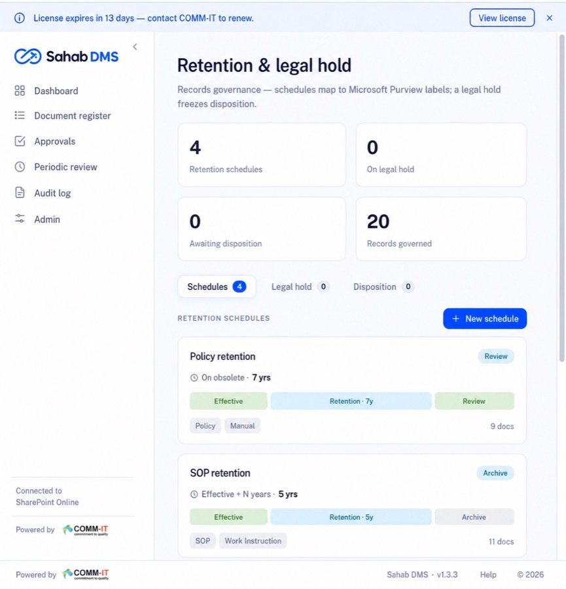Click the Approvals checkmark icon
566x589 pixels.
click(x=20, y=141)
